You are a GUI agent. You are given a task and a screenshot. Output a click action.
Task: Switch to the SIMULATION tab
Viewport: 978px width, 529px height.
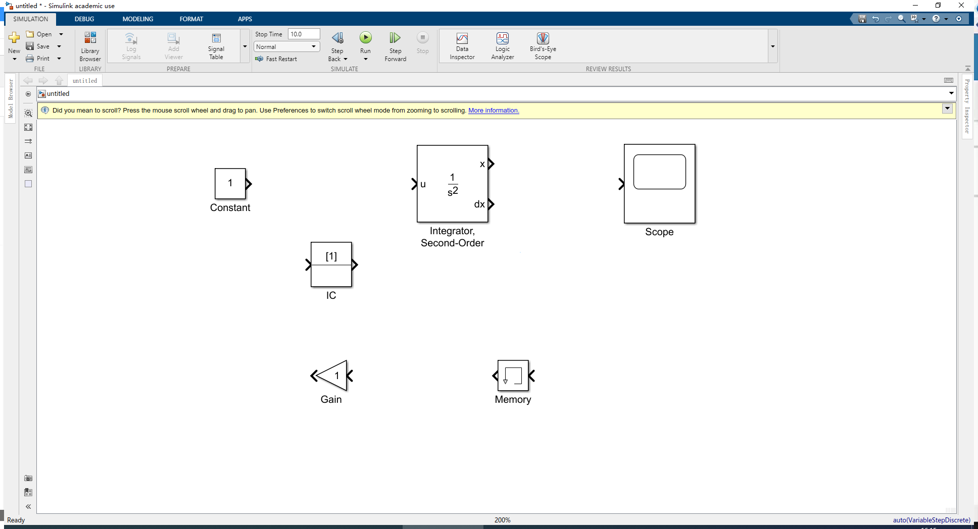31,19
